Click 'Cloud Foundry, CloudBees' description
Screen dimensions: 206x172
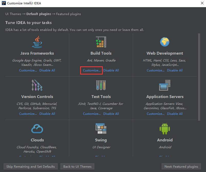[x=37, y=149]
